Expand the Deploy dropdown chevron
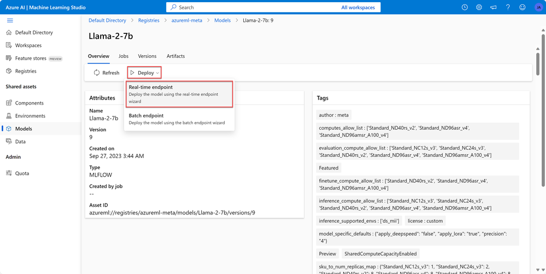 click(x=157, y=73)
